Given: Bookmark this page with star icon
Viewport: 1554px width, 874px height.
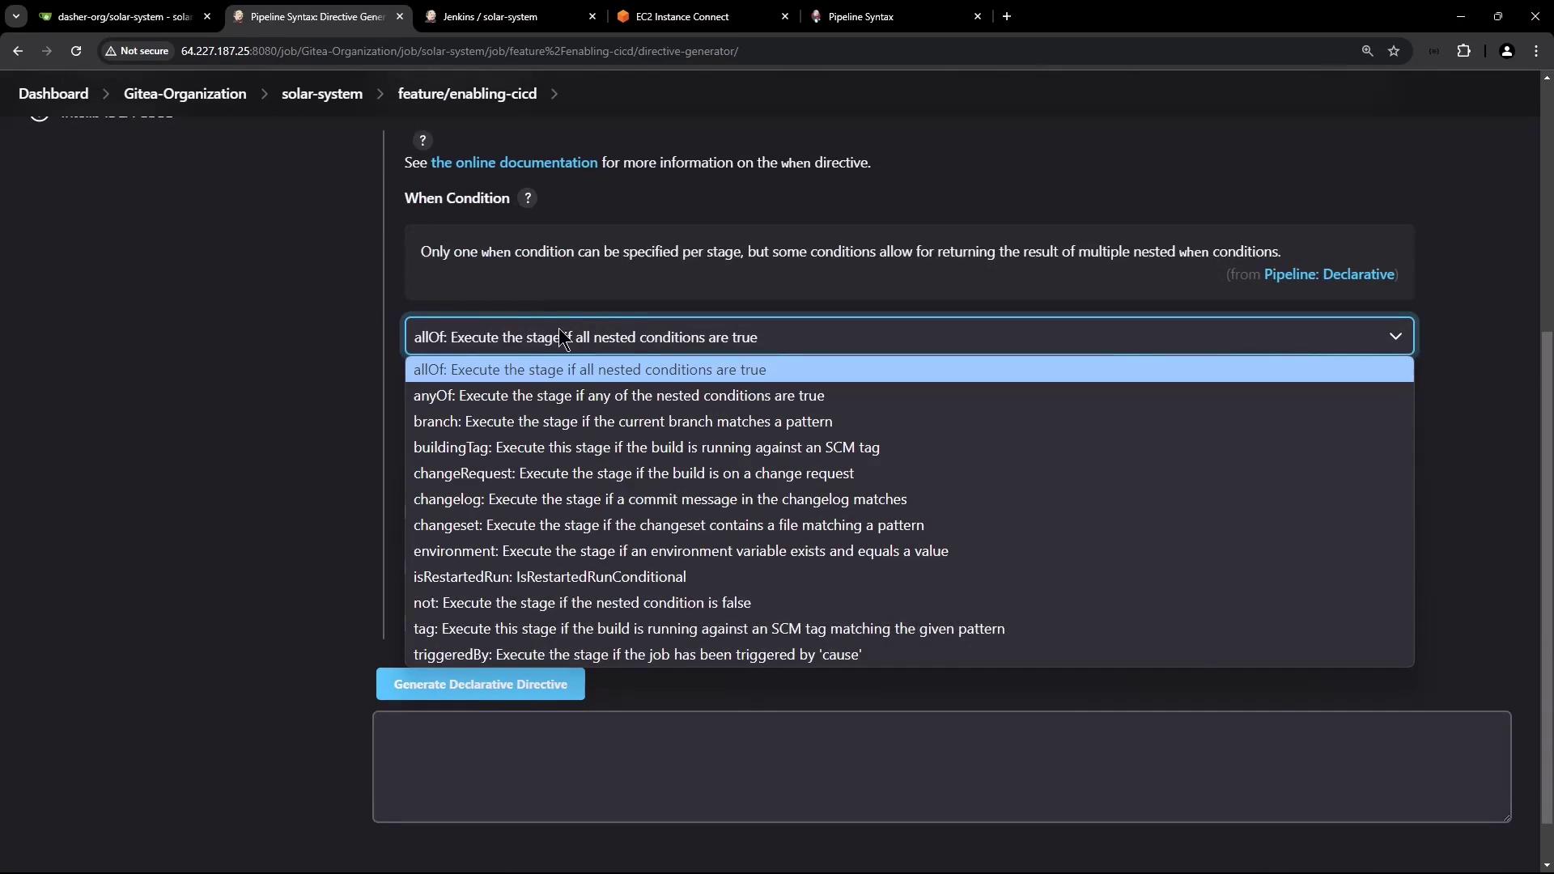Looking at the screenshot, I should 1394,51.
